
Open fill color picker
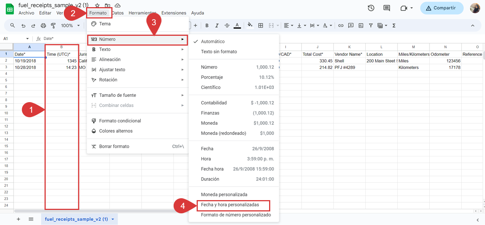tap(249, 26)
